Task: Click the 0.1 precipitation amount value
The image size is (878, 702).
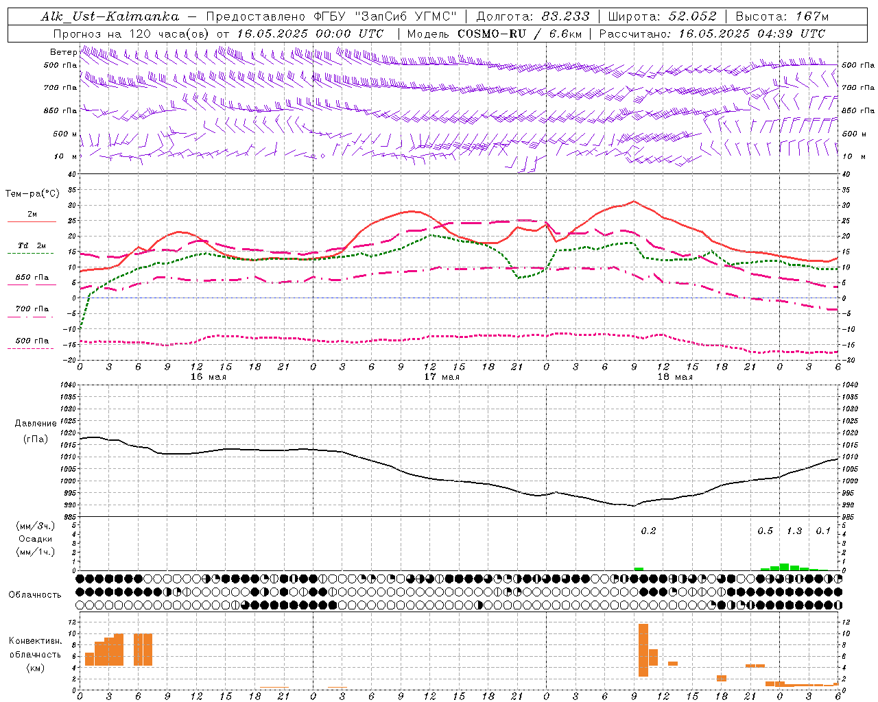Action: click(823, 531)
